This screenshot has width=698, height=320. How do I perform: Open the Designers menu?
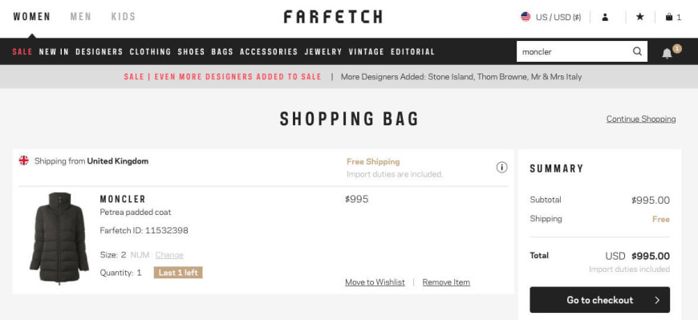click(x=99, y=51)
